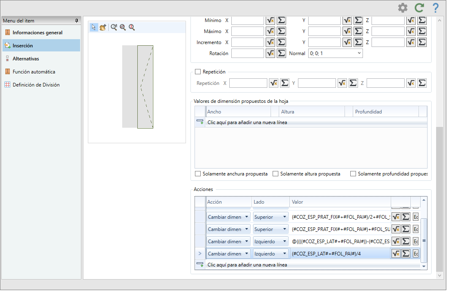Screen dimensions: 450x293
Task: Open settings with the gear icon
Action: (x=403, y=8)
